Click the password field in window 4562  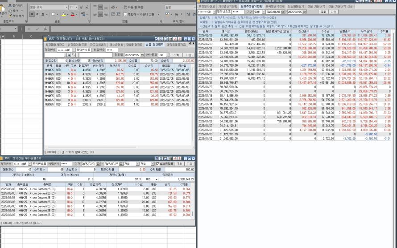click(112, 50)
